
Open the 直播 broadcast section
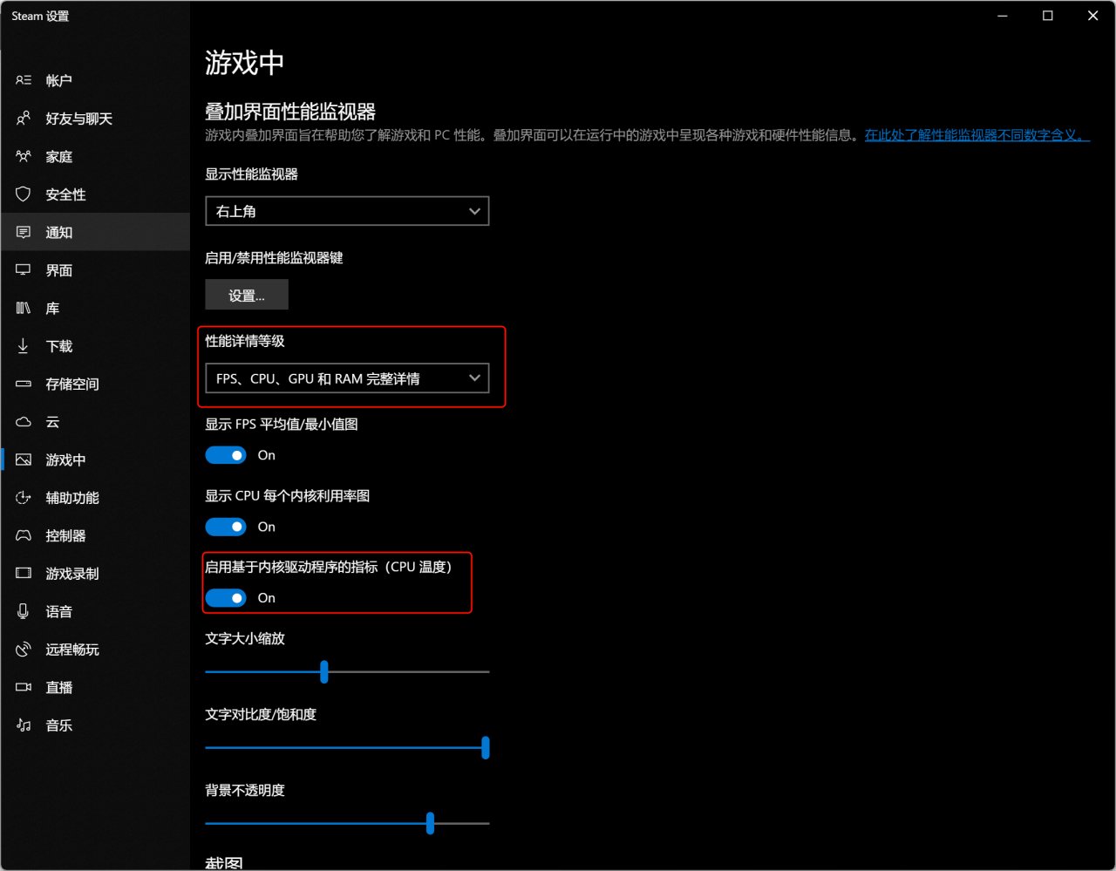click(x=95, y=687)
